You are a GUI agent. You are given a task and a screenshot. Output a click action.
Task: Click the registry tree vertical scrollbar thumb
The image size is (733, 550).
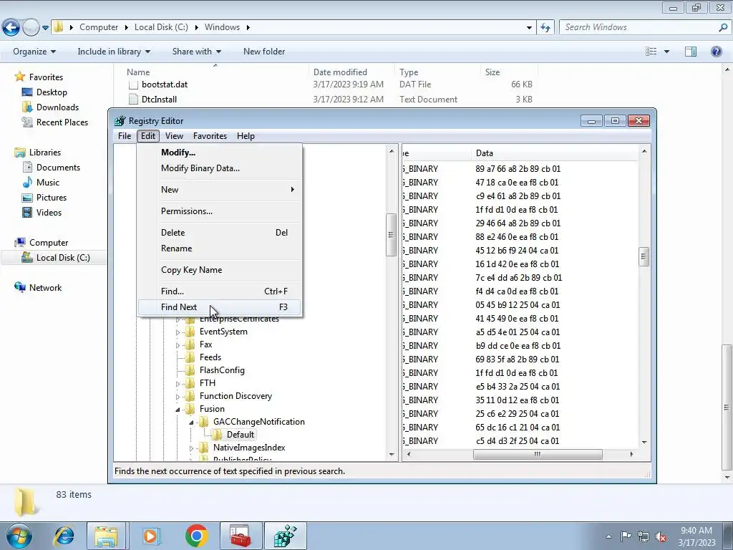pos(392,235)
